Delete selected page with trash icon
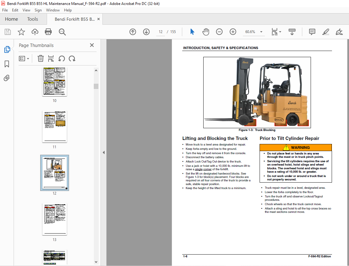The width and height of the screenshot is (349, 266). click(x=41, y=58)
